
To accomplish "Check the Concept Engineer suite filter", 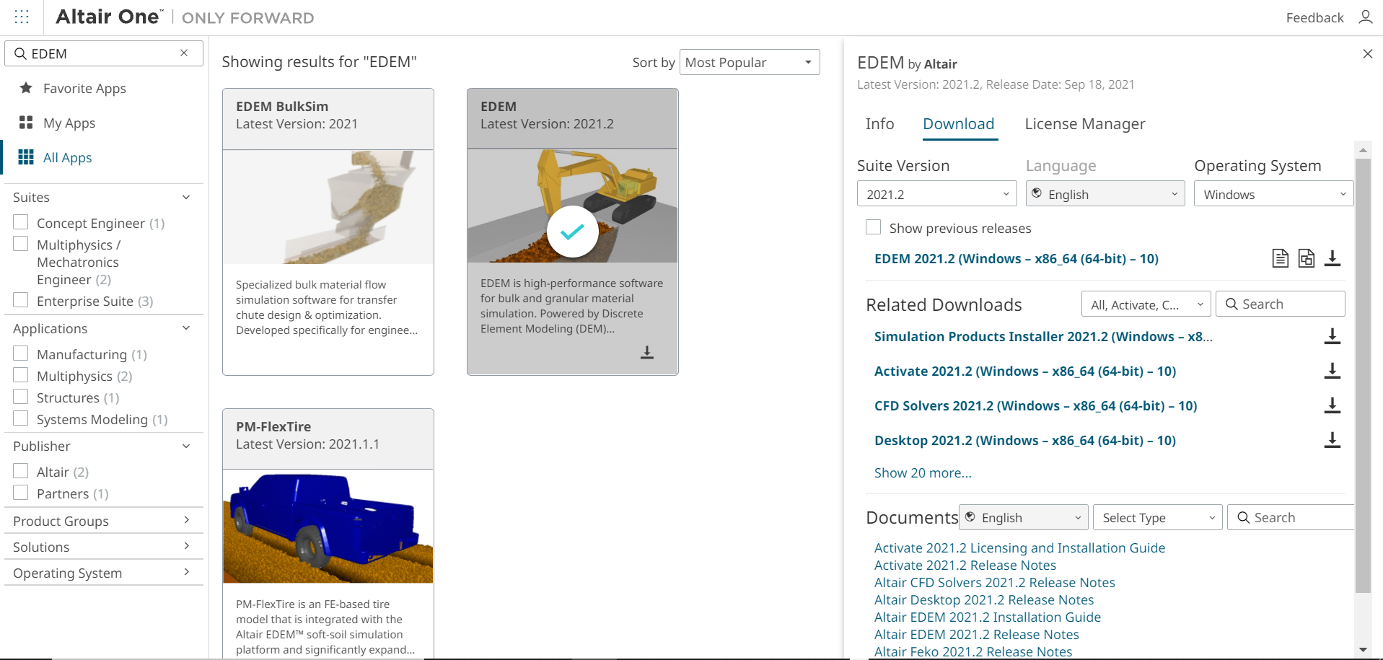I will click(21, 223).
